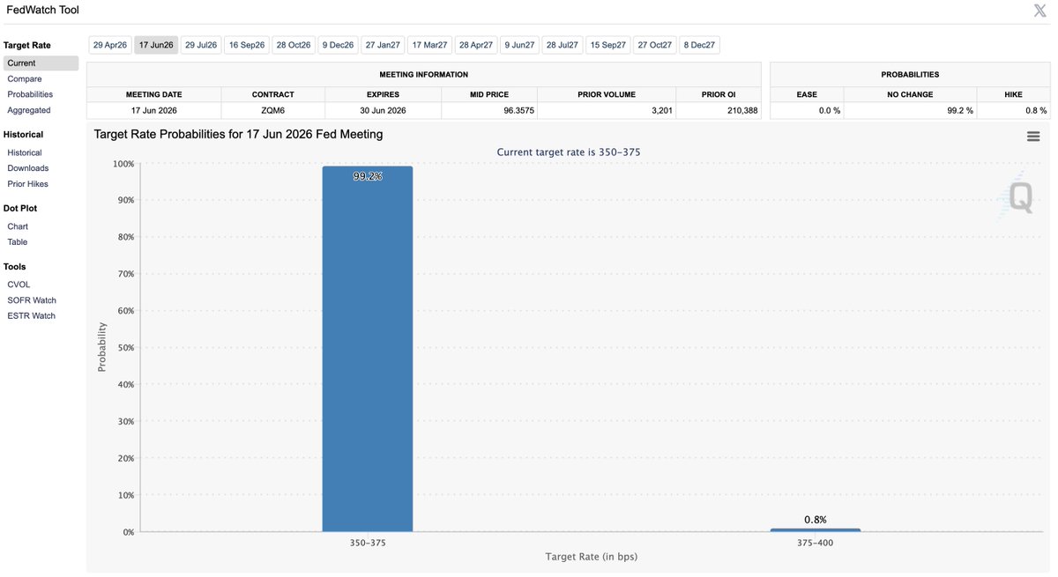View Aggregated target rate data
This screenshot has height=577, width=1058.
[x=27, y=109]
